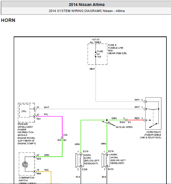Click the "GRN" label above Horn (HIGH)
Viewport: 171px width, 184px height.
coord(103,144)
